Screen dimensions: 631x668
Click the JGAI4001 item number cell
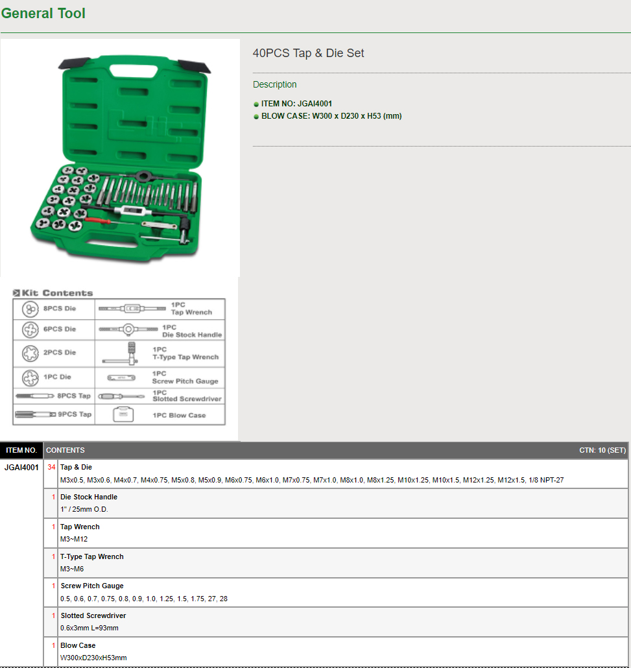coord(21,467)
